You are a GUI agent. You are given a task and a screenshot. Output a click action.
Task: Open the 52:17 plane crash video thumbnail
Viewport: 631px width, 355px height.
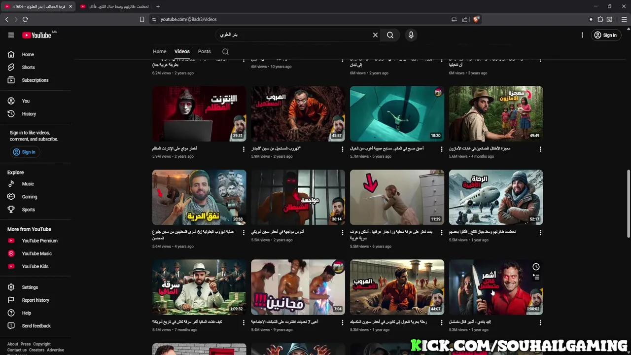[x=496, y=197]
